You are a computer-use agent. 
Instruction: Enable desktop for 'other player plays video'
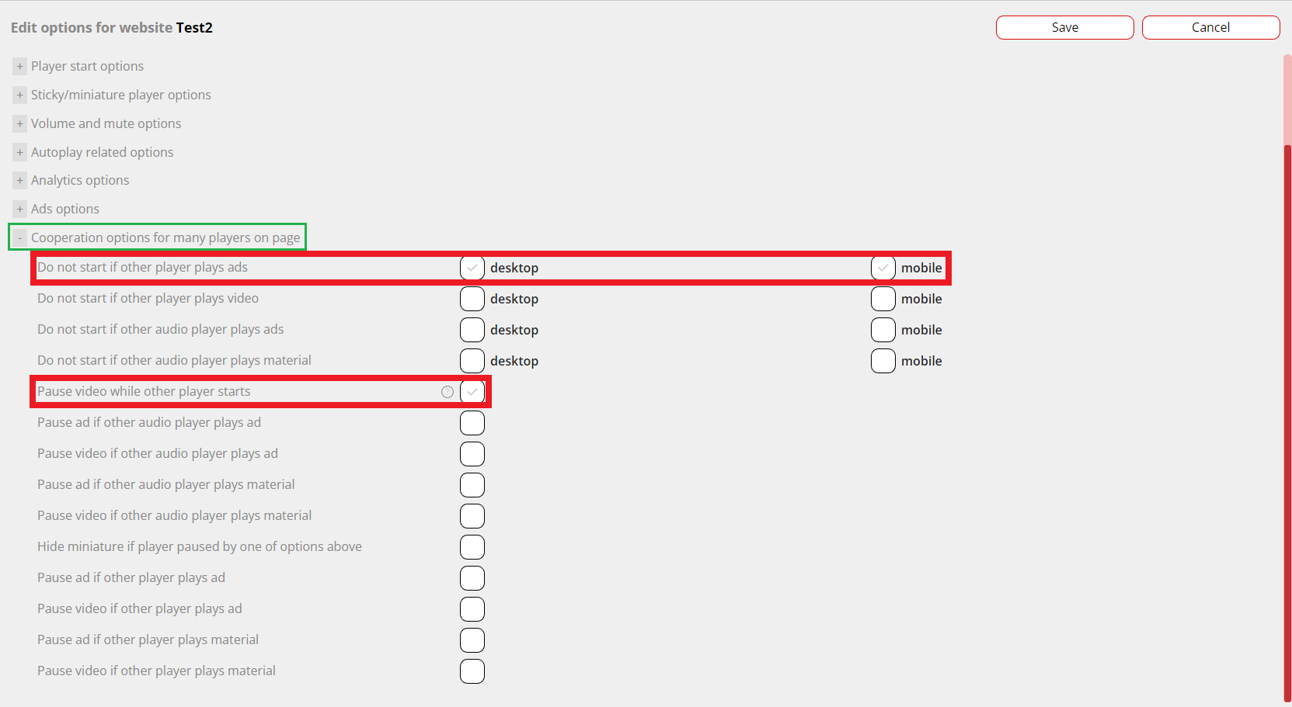coord(472,299)
